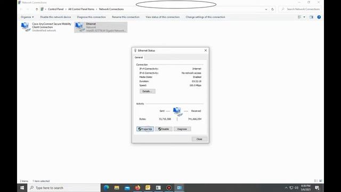The height and width of the screenshot is (192, 341).
Task: Open the yellow Outlook icon on taskbar
Action: click(148, 188)
